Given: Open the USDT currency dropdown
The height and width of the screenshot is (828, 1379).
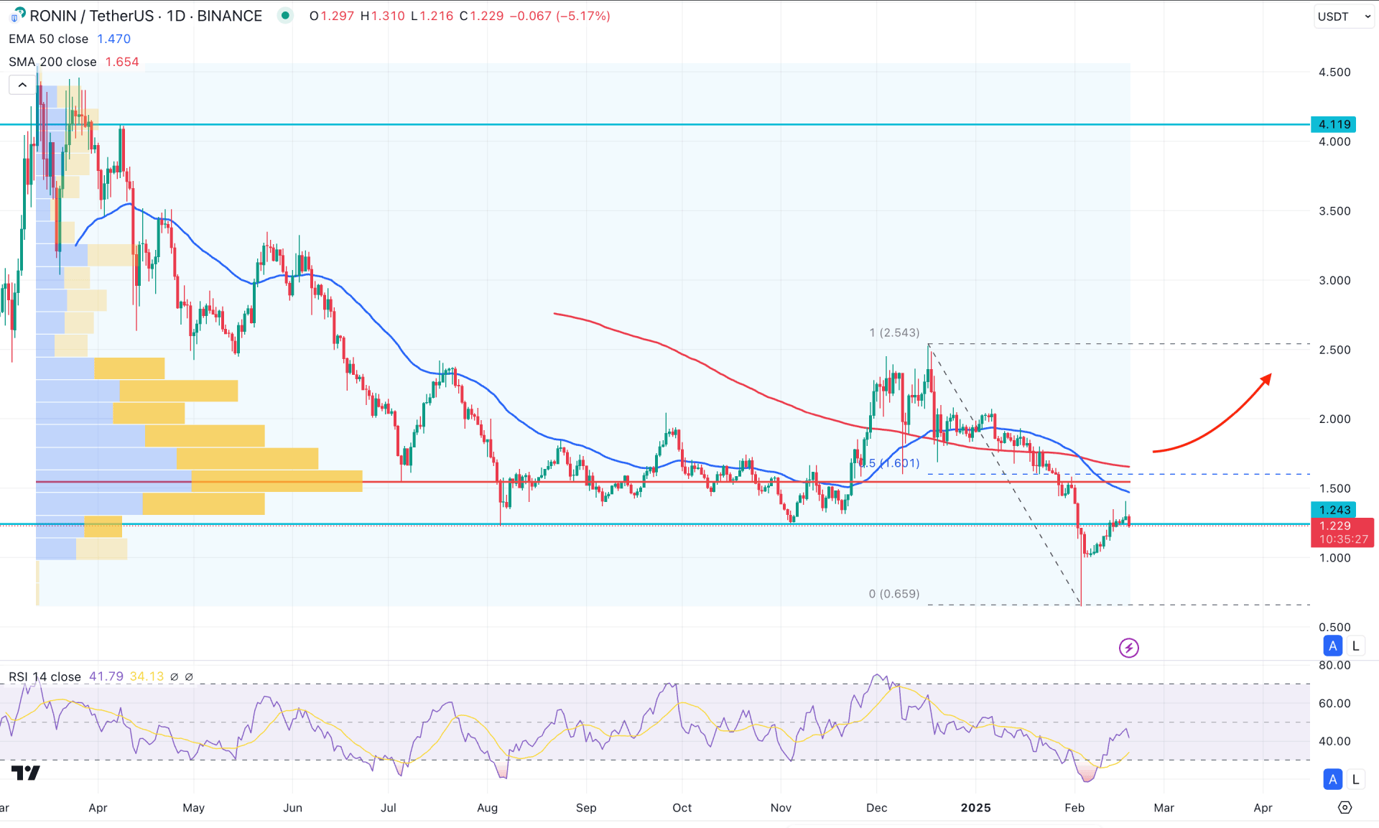Looking at the screenshot, I should pos(1343,16).
